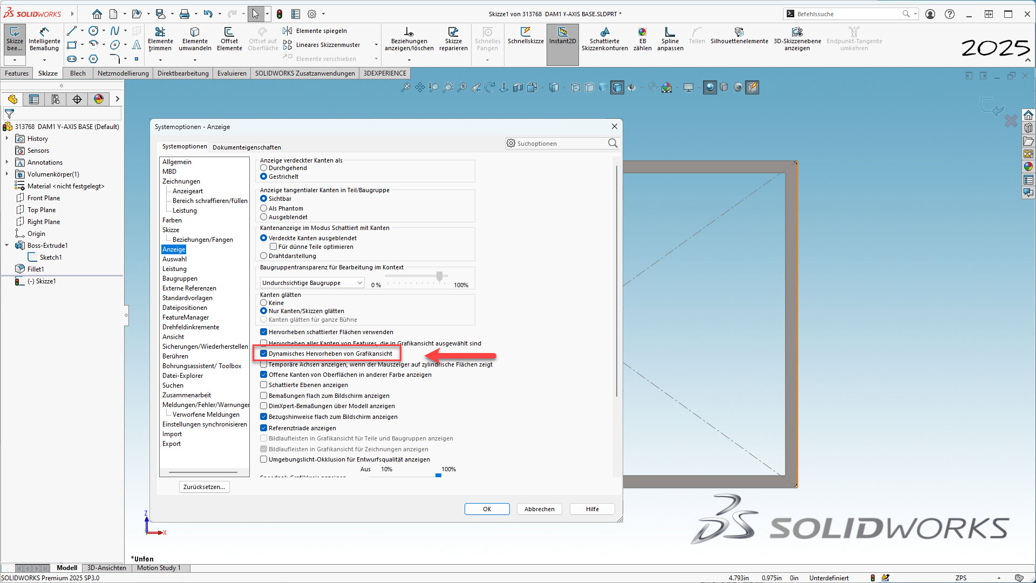Start the Schnellskizze tool

pyautogui.click(x=526, y=36)
